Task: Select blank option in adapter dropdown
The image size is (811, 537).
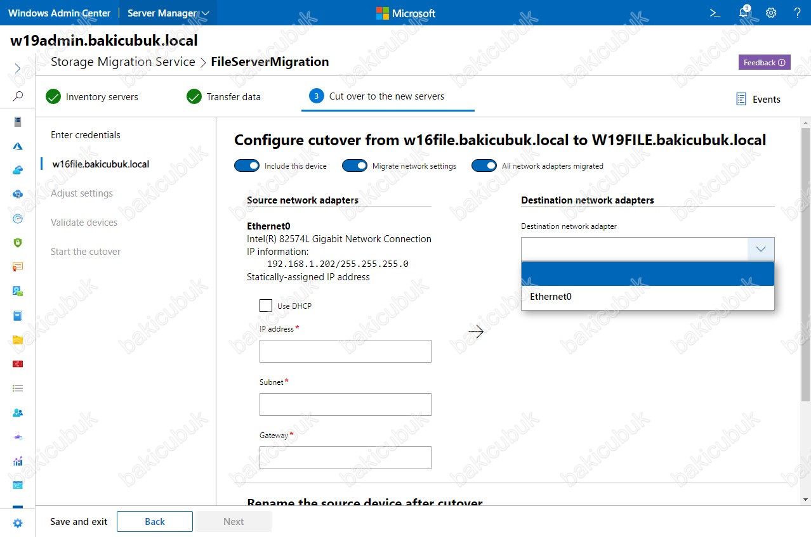Action: click(648, 274)
